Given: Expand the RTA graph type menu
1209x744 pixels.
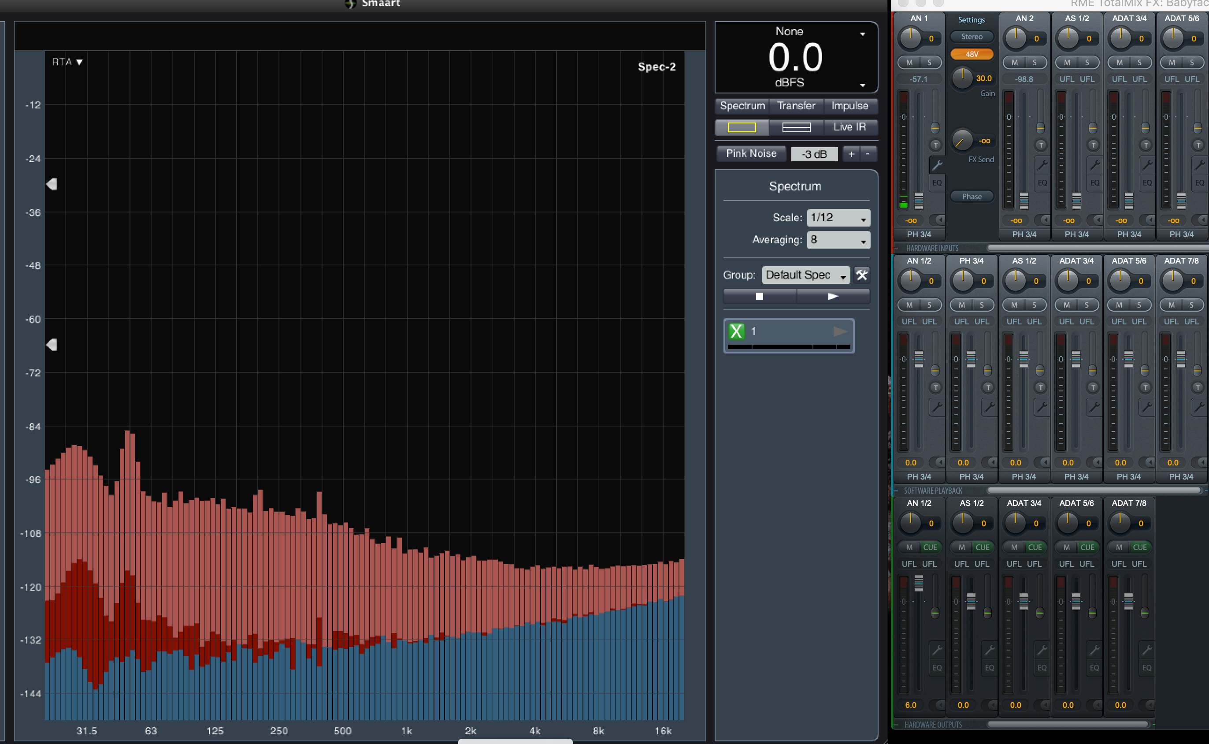Looking at the screenshot, I should pyautogui.click(x=67, y=62).
